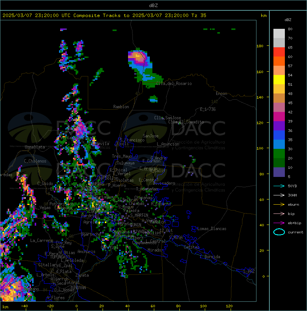307x311 pixels.
Task: Click the magenta eb+bip arrow in legend
Action: tap(279, 223)
